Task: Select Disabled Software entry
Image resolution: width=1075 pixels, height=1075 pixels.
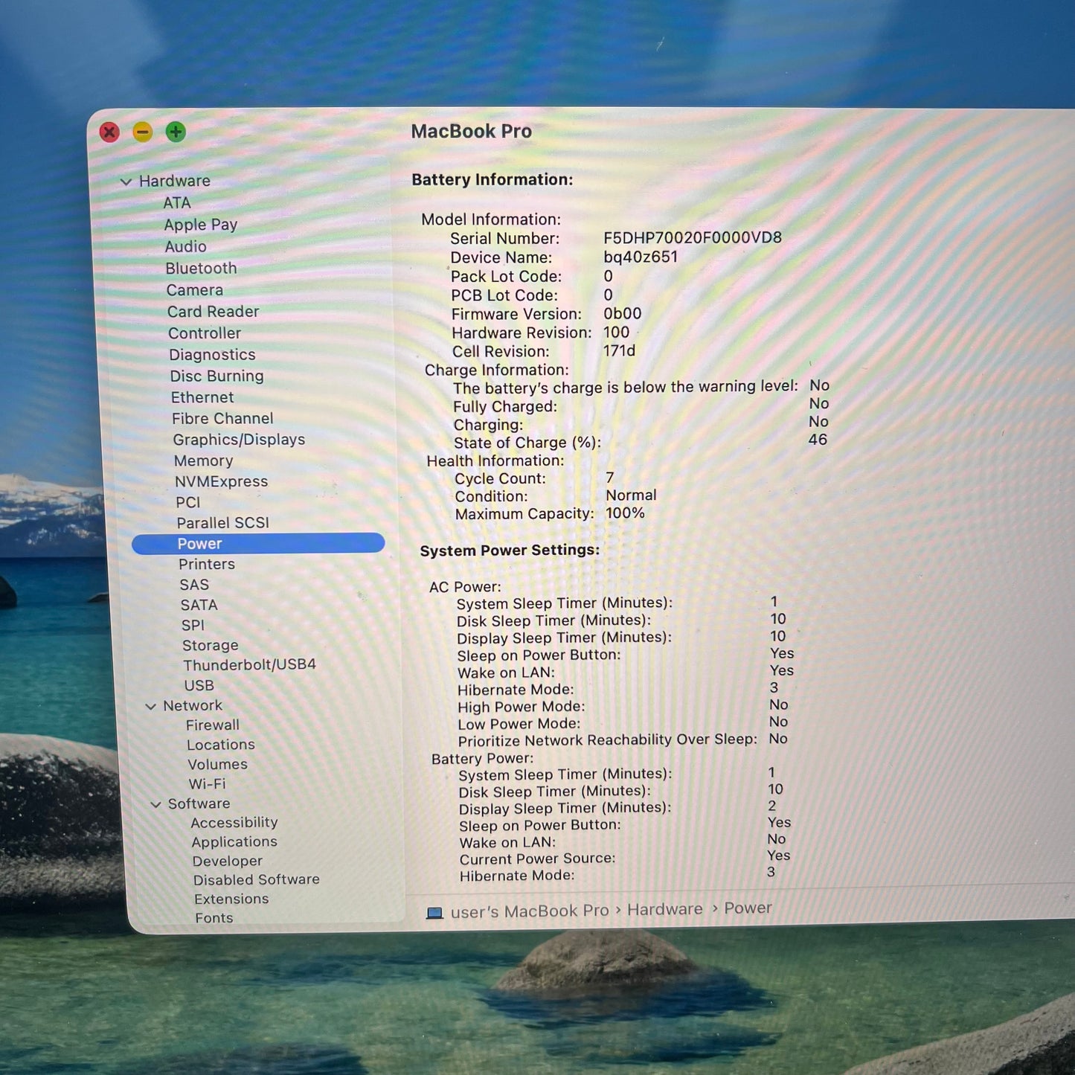Action: (257, 879)
